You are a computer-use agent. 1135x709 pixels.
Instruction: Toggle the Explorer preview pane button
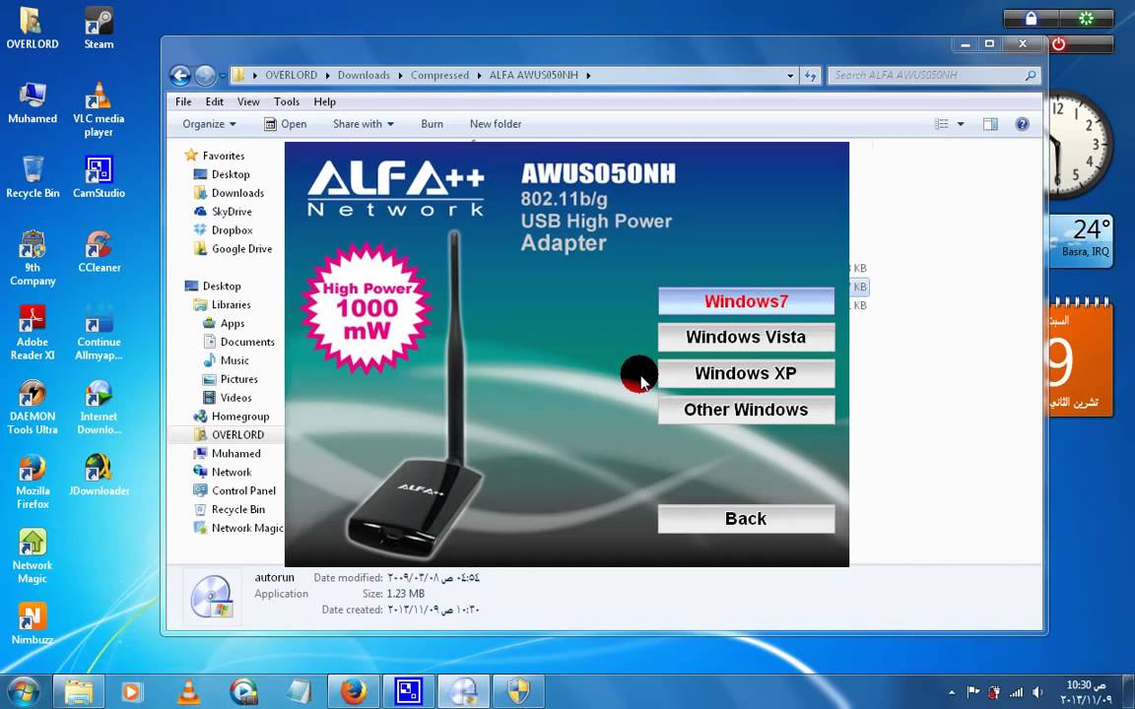(x=990, y=124)
